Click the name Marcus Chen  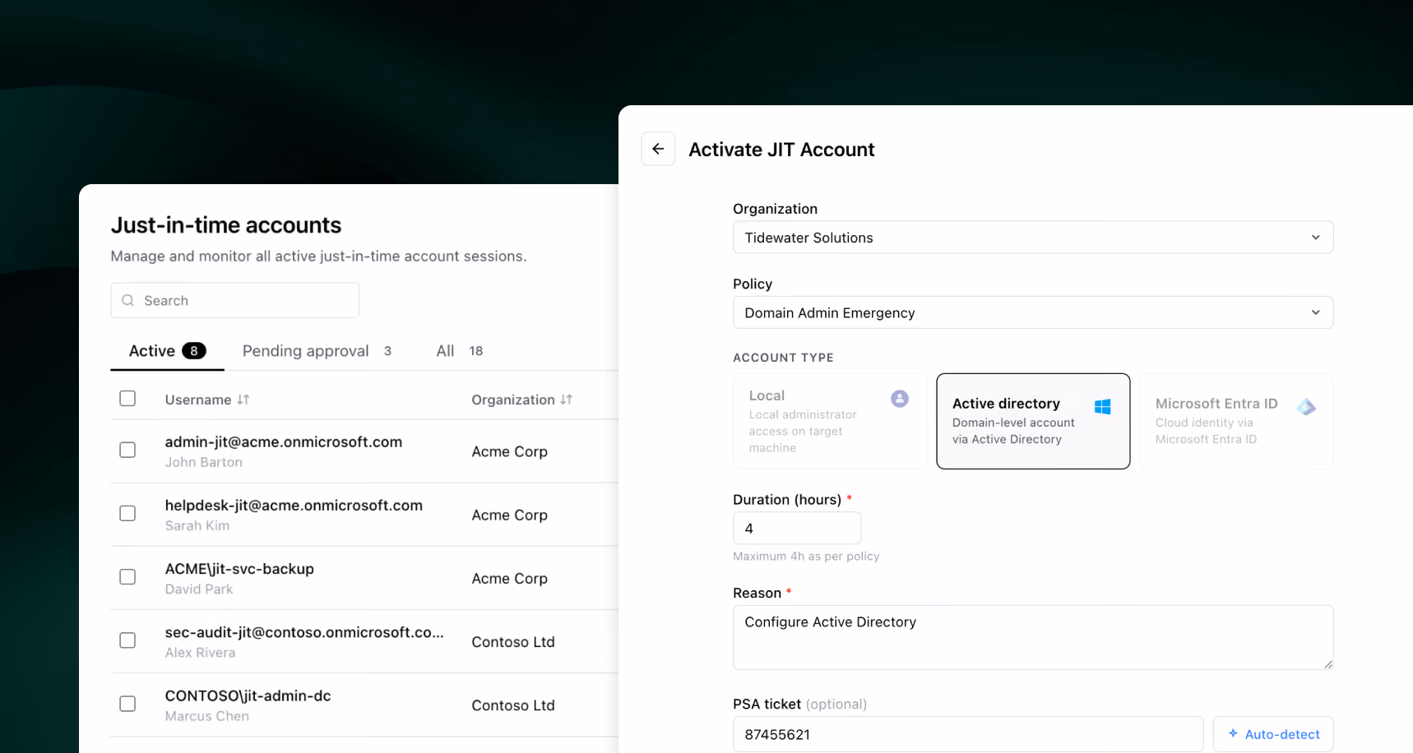[207, 716]
